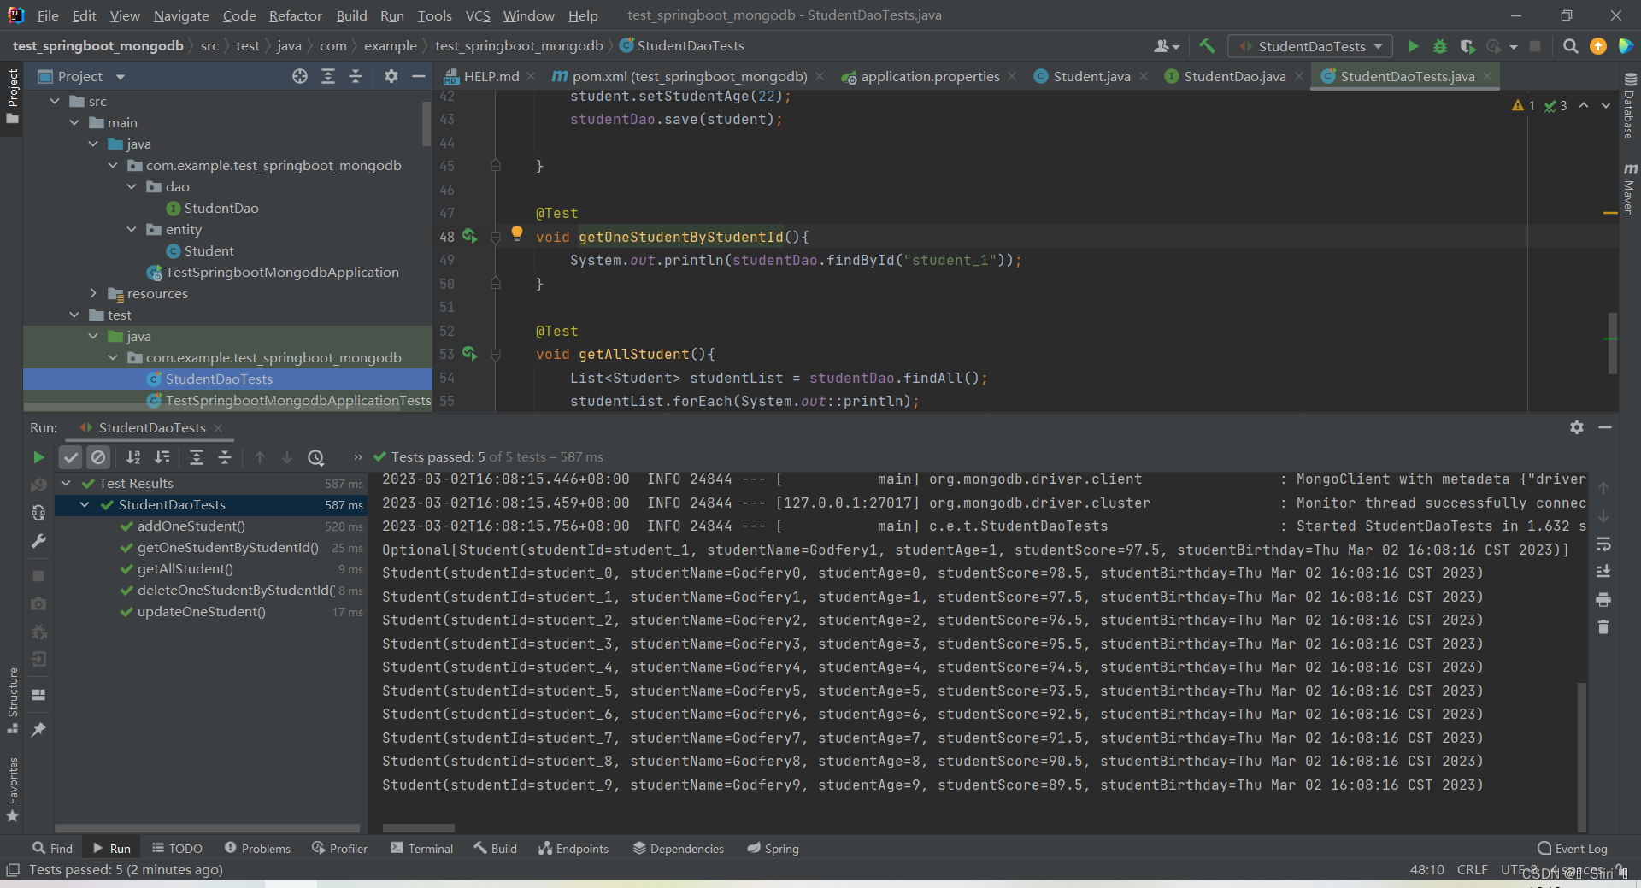Toggle the Show Ignored tests filter
The width and height of the screenshot is (1641, 888).
pos(99,457)
